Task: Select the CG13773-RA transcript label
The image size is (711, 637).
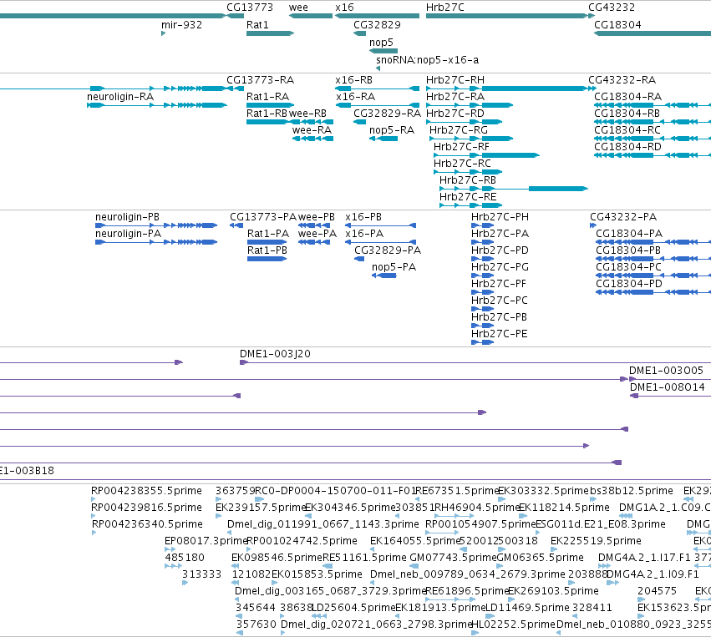Action: [x=261, y=80]
